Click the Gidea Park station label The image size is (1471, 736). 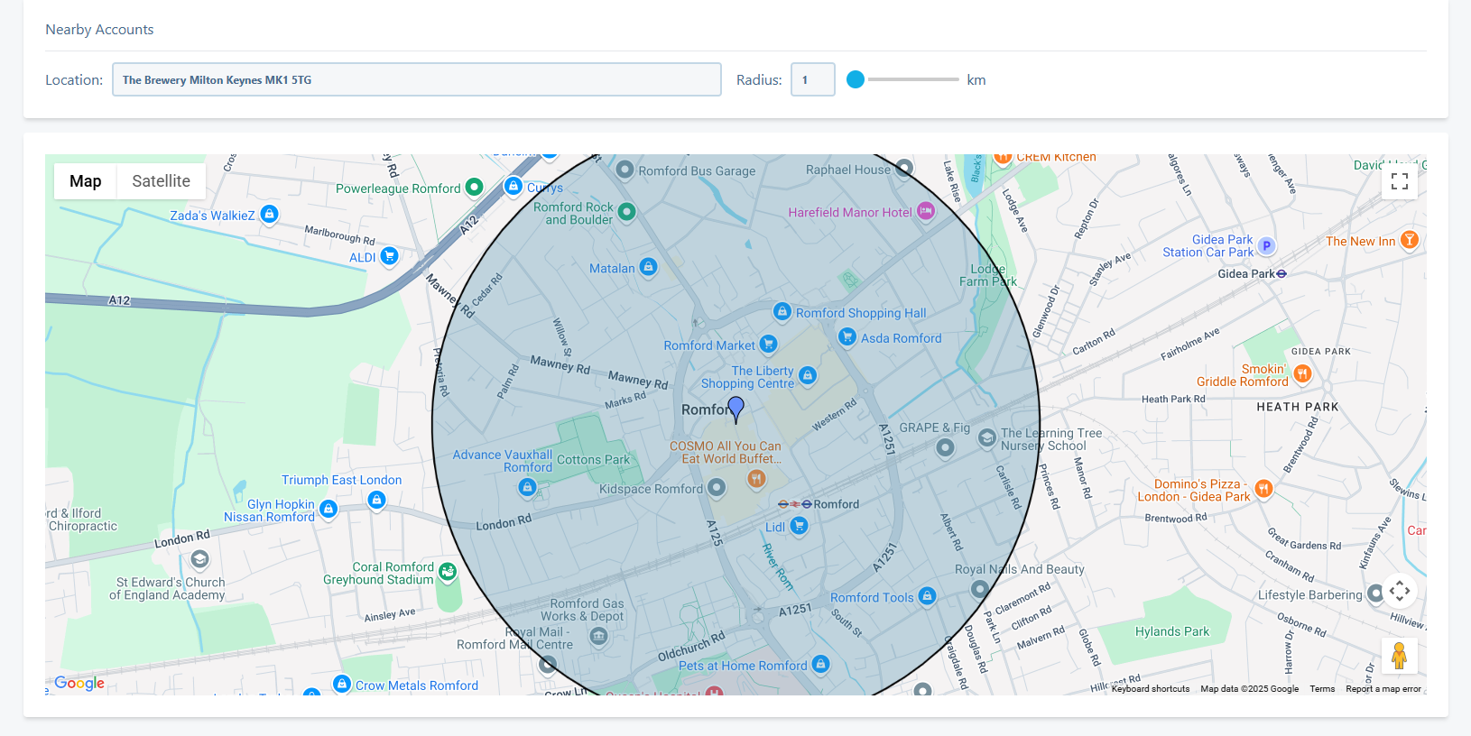click(x=1246, y=273)
